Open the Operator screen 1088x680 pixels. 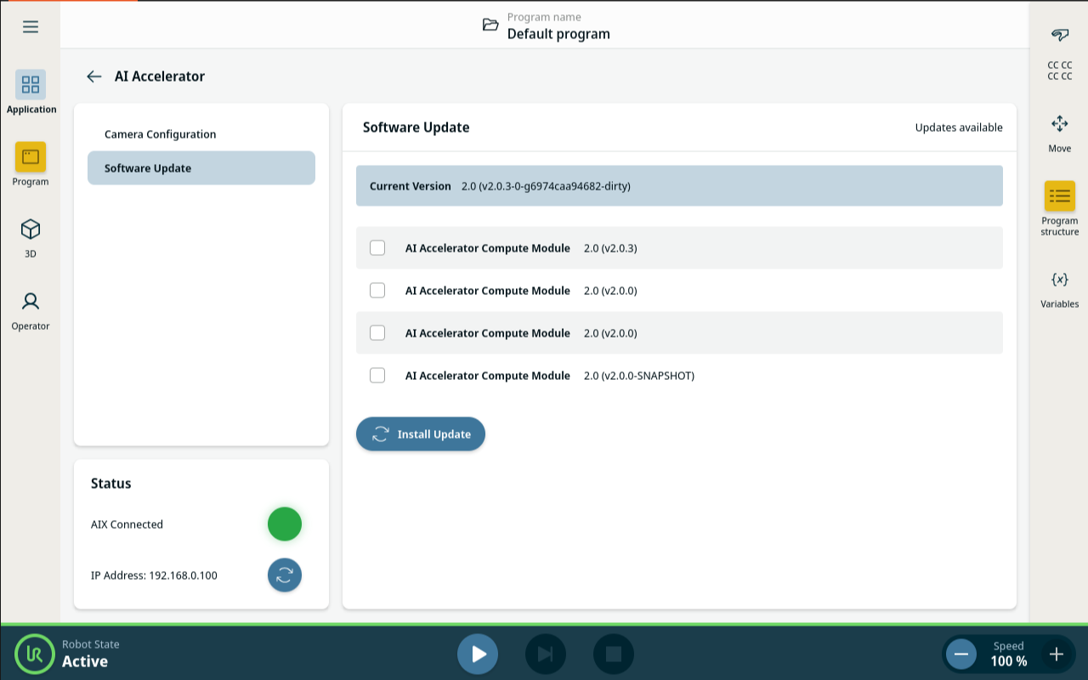[31, 302]
